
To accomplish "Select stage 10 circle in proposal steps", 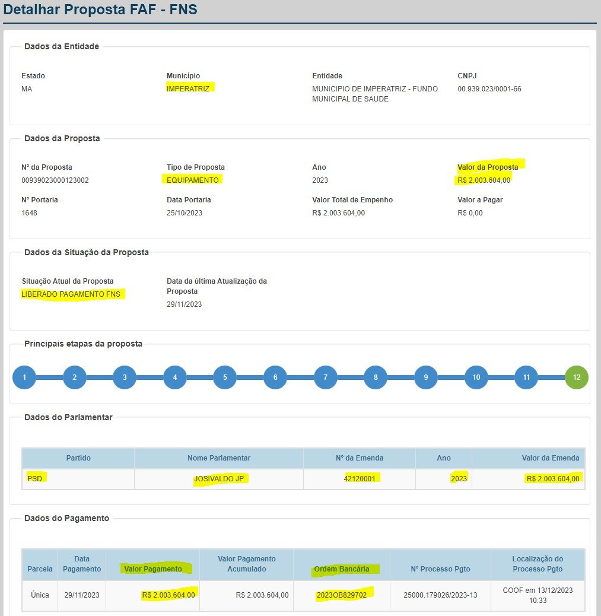I will pos(476,377).
